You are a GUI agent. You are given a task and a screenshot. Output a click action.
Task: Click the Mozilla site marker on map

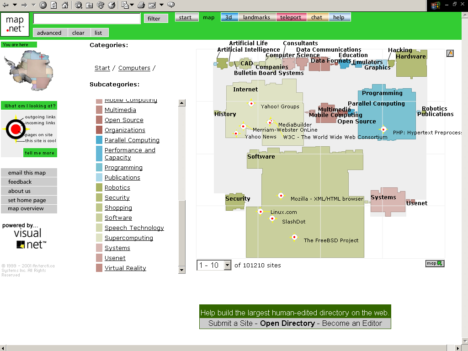click(281, 196)
